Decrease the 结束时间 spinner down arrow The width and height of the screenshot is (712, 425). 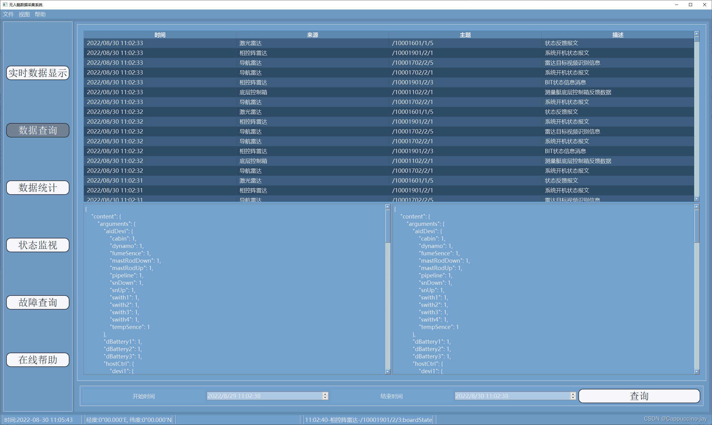(573, 398)
